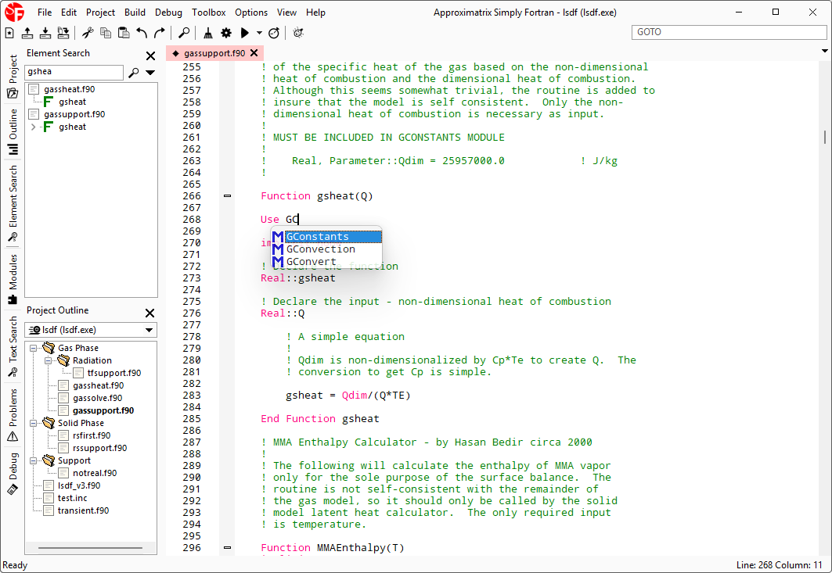The height and width of the screenshot is (573, 832).
Task: Run the project with the play icon
Action: 245,33
